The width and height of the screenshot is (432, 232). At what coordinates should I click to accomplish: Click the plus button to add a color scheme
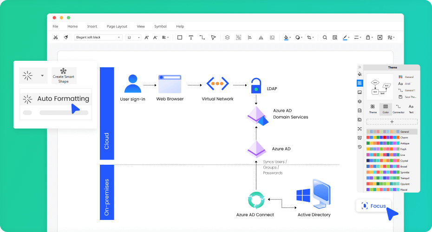pos(392,122)
